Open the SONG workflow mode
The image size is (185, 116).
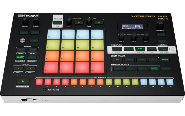click(140, 49)
